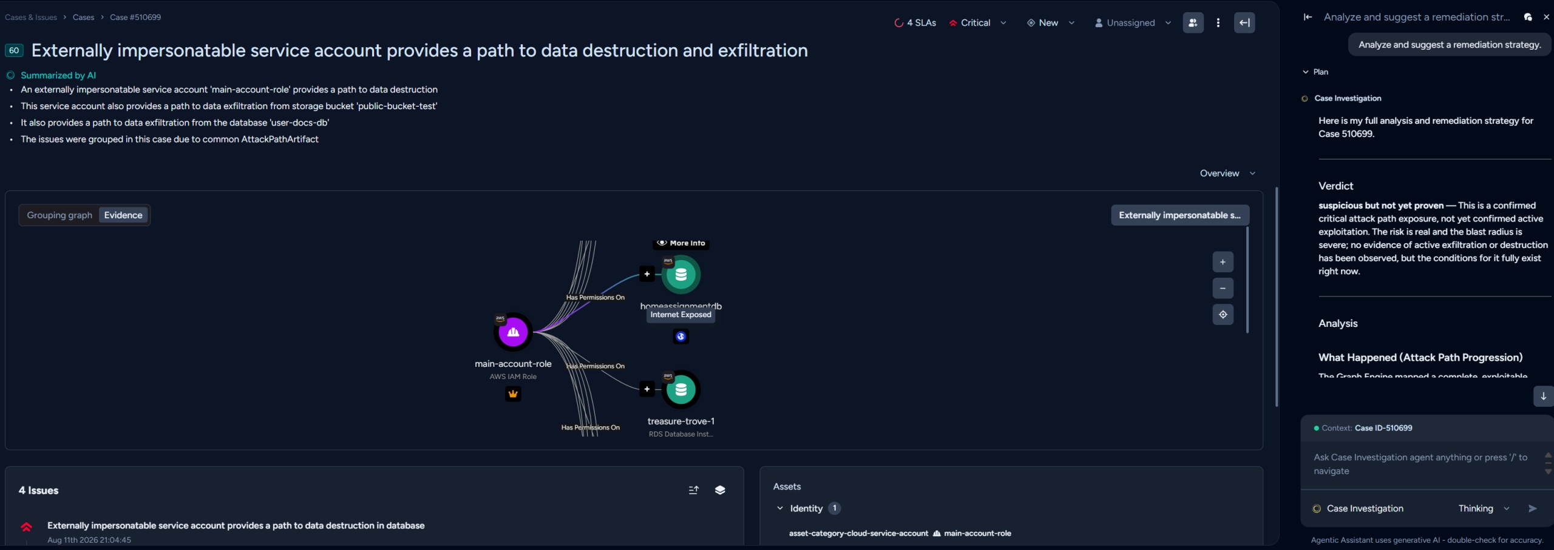Expand the plus beside homeassignmentdb node
This screenshot has width=1554, height=550.
(647, 274)
